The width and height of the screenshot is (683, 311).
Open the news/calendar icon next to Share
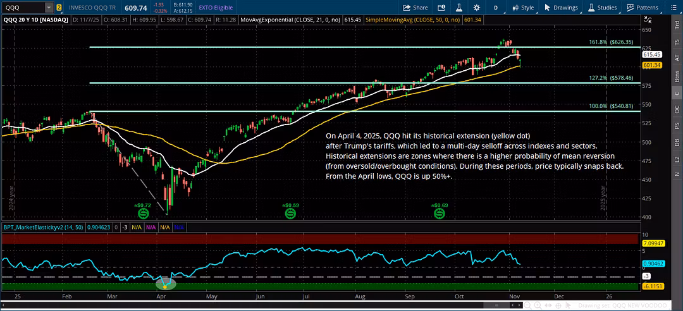tap(441, 8)
